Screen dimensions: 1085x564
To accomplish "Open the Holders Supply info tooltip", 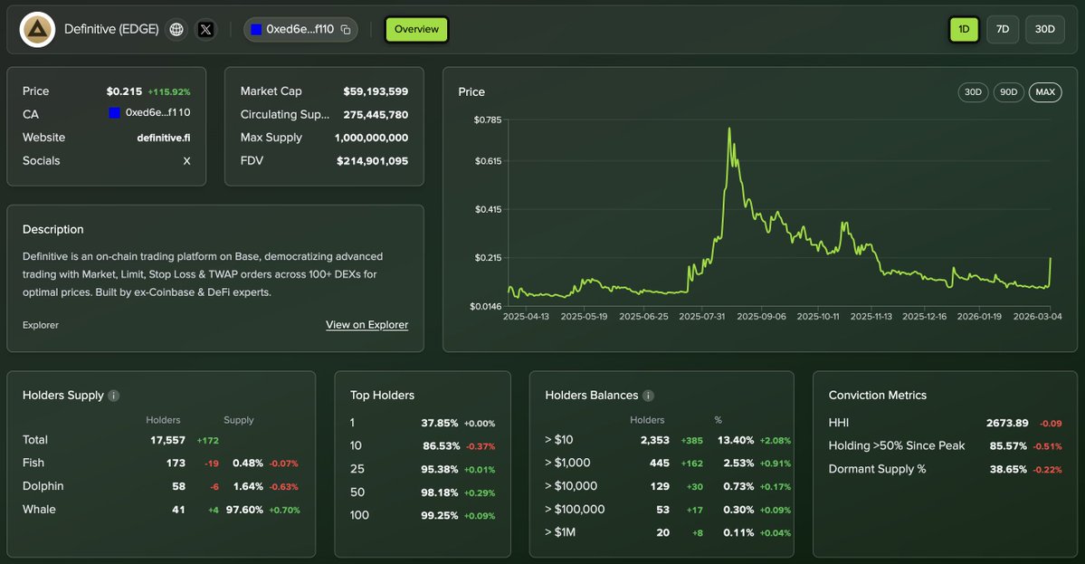I will tap(113, 396).
